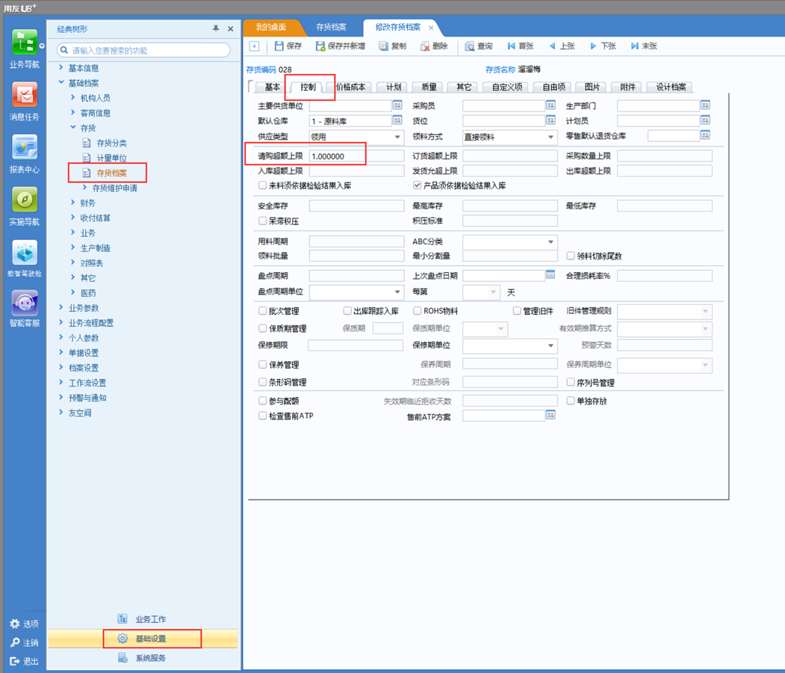785x673 pixels.
Task: Go to 末张 last record
Action: tap(644, 46)
